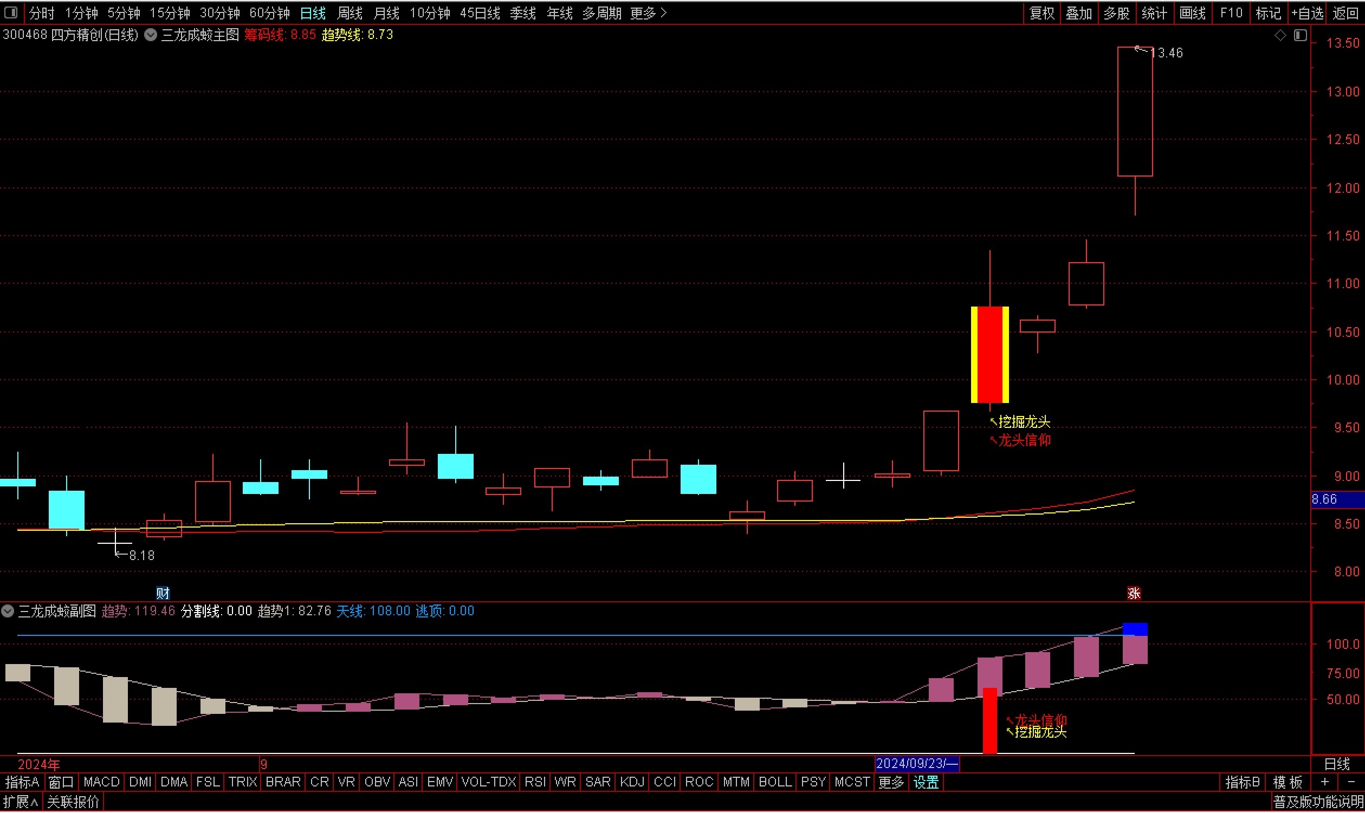Switch sub-indicator to MACD
1365x813 pixels.
coord(101,783)
